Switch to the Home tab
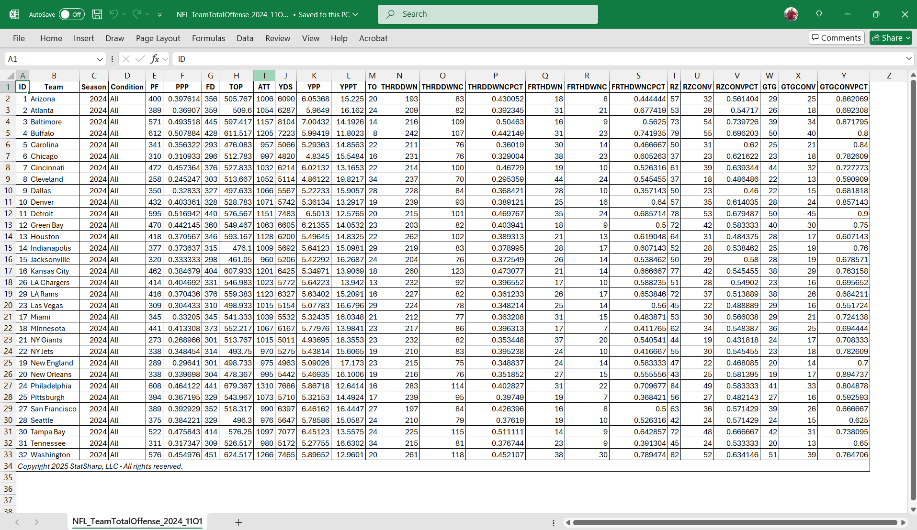The width and height of the screenshot is (917, 530). (x=51, y=38)
